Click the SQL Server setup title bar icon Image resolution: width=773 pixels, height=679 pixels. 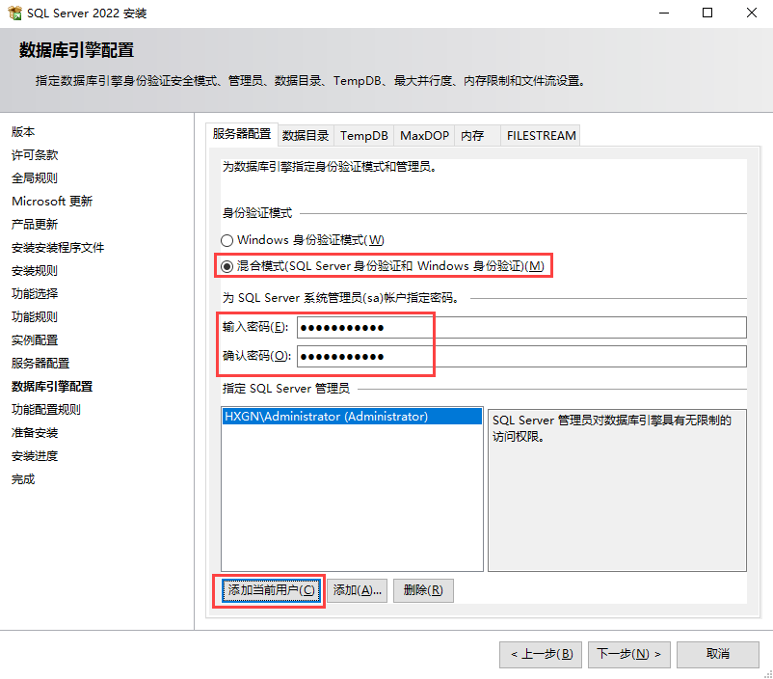pos(13,14)
